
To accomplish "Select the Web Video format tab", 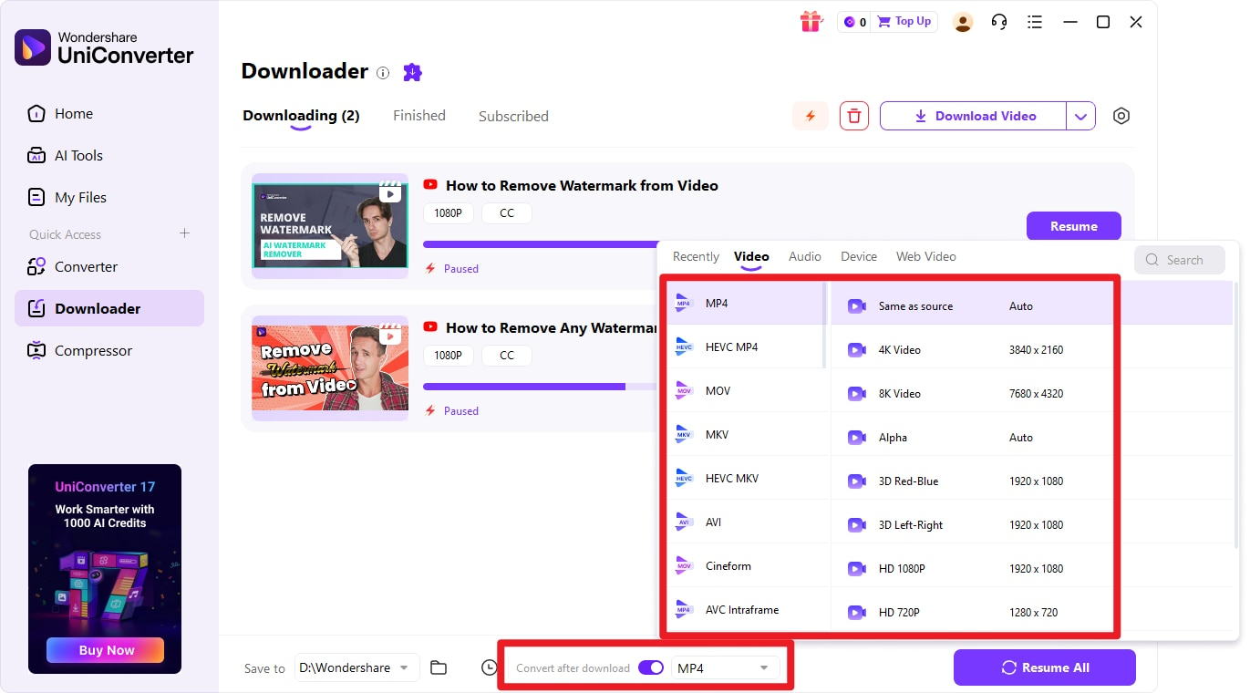I will pos(926,256).
